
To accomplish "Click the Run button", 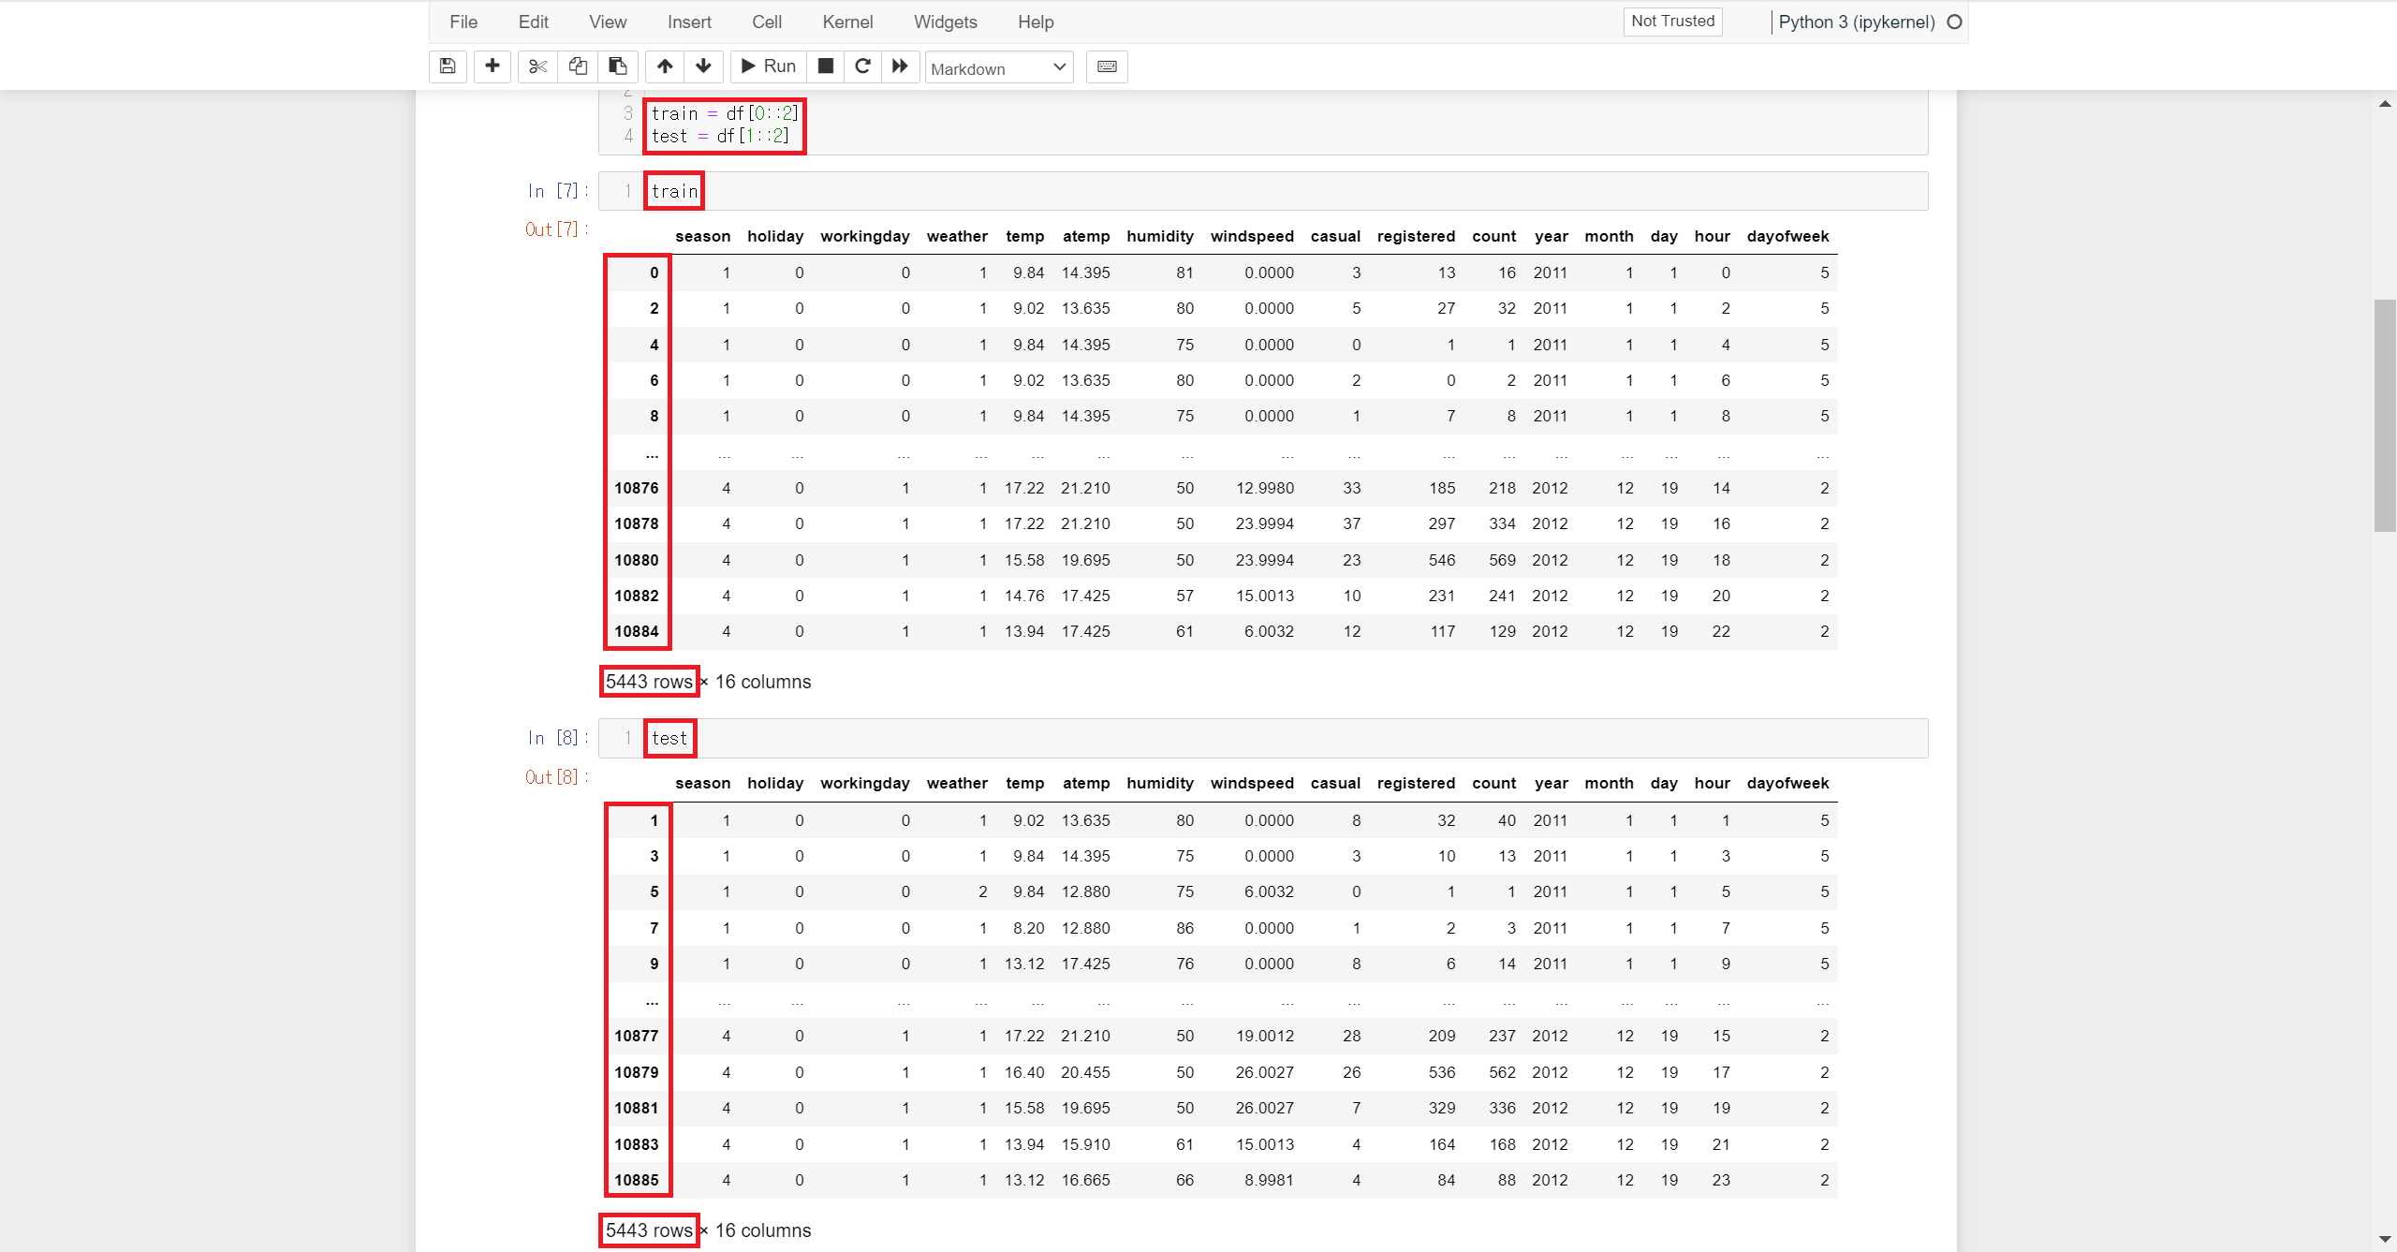I will coord(768,66).
